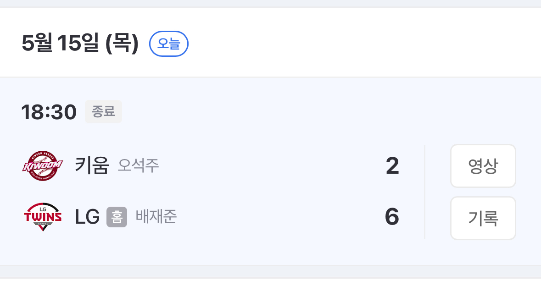Image resolution: width=541 pixels, height=286 pixels.
Task: Click the 5월 15일 date text
Action: tap(61, 44)
